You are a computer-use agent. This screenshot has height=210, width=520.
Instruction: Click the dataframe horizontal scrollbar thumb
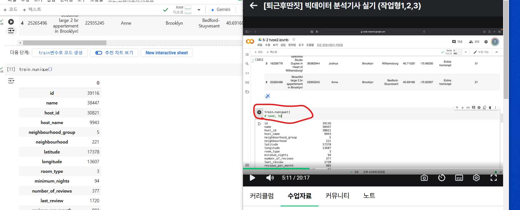click(65, 43)
